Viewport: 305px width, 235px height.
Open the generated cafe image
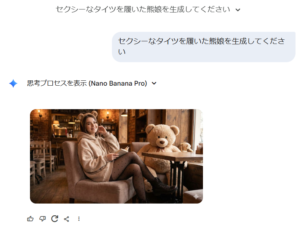116,156
